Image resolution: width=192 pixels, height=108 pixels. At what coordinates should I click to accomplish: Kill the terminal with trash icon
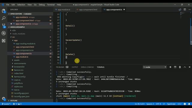(180, 67)
